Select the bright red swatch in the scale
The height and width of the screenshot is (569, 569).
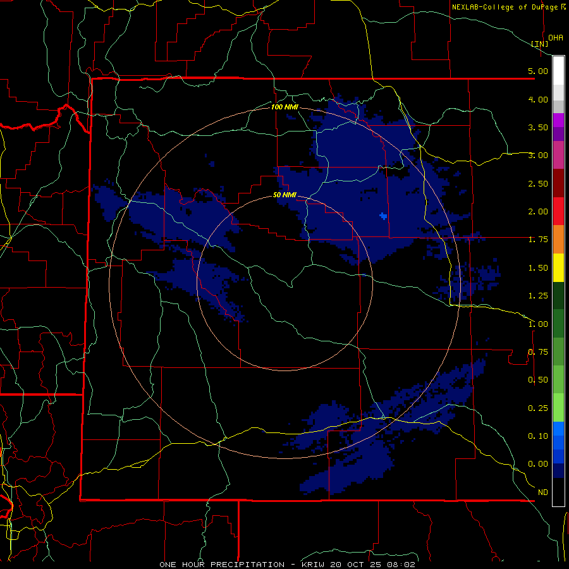coord(558,211)
